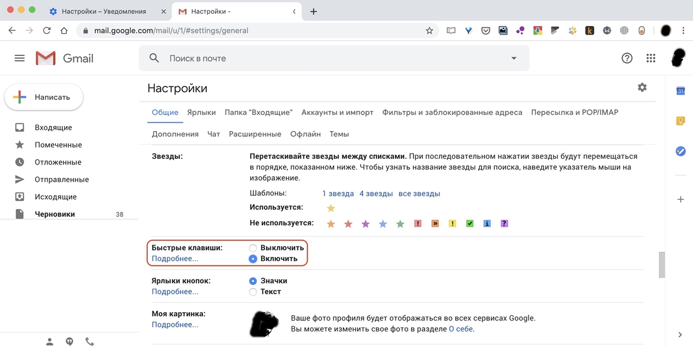Open the main menu hamburger icon
This screenshot has width=693, height=347.
click(x=20, y=58)
